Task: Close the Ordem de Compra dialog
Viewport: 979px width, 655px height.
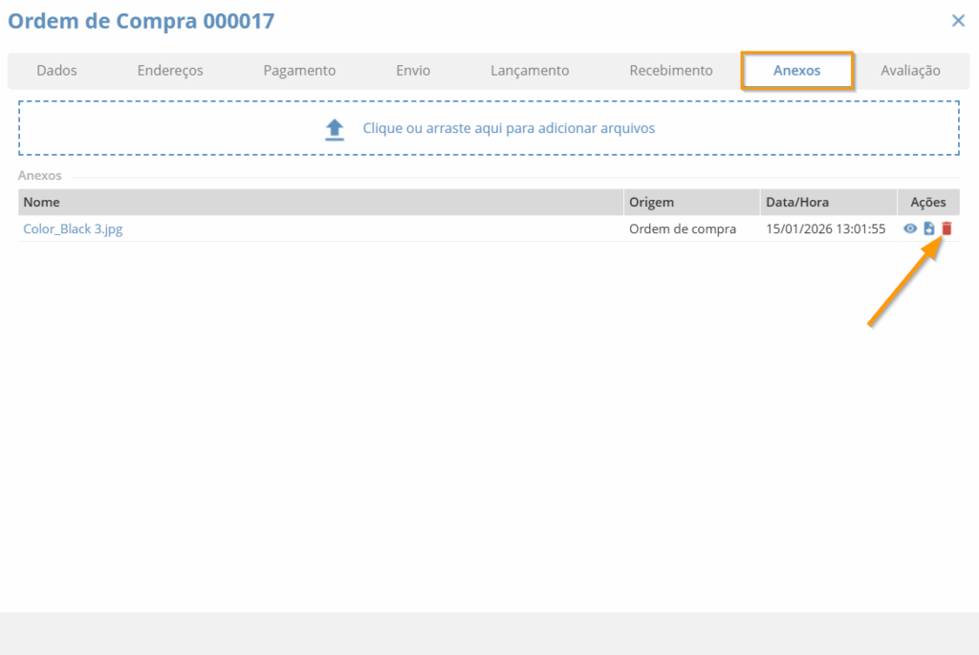Action: point(958,21)
